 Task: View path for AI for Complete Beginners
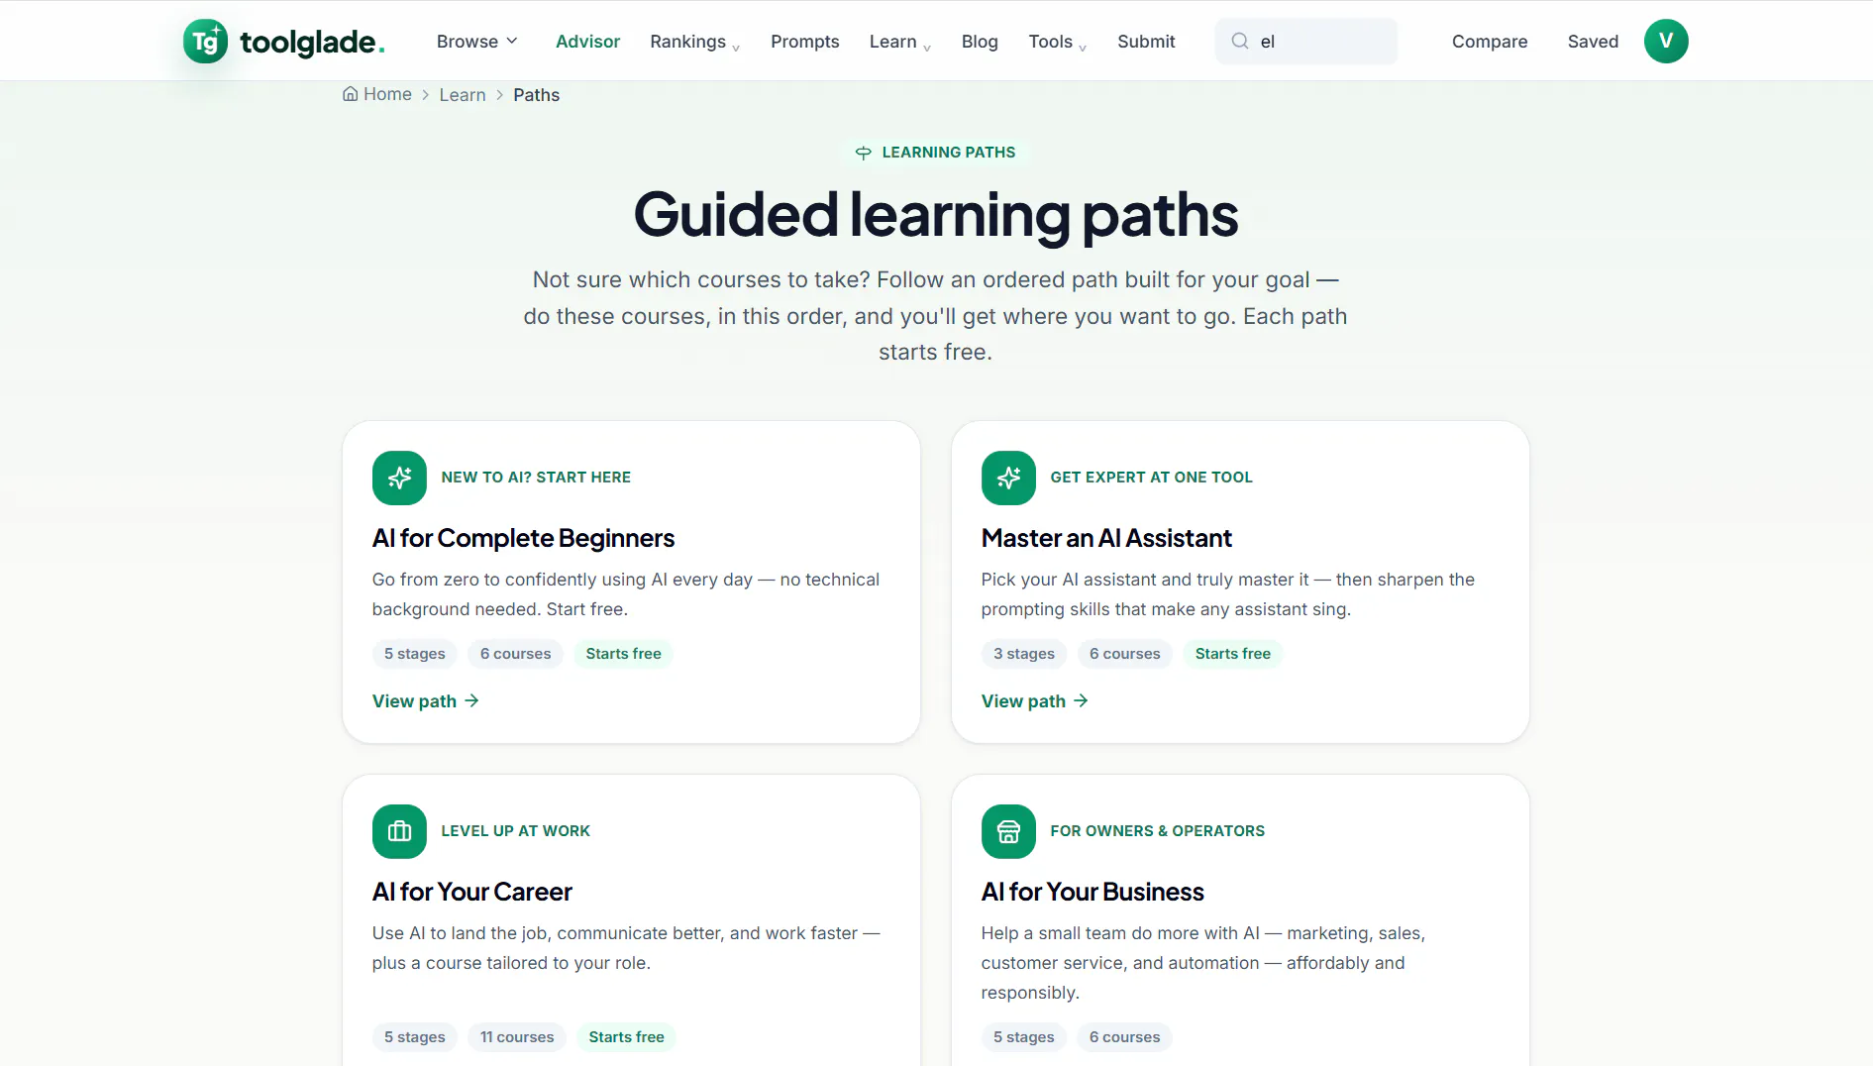tap(426, 700)
